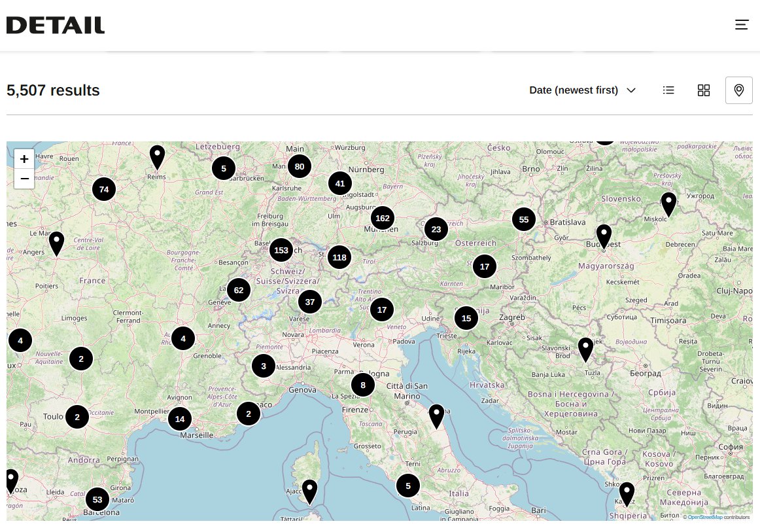Go to DETAIL home via logo

(x=55, y=26)
